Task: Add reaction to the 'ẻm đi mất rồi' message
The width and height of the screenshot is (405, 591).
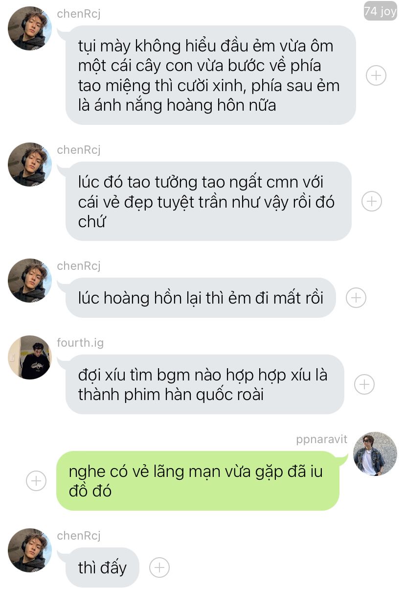Action: click(356, 297)
